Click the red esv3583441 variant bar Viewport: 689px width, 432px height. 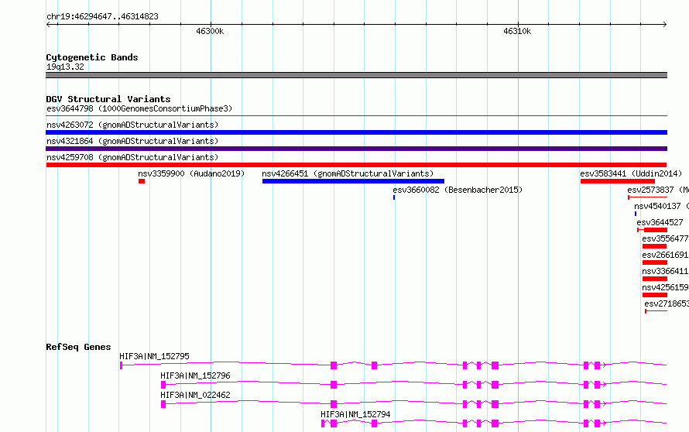tap(617, 181)
